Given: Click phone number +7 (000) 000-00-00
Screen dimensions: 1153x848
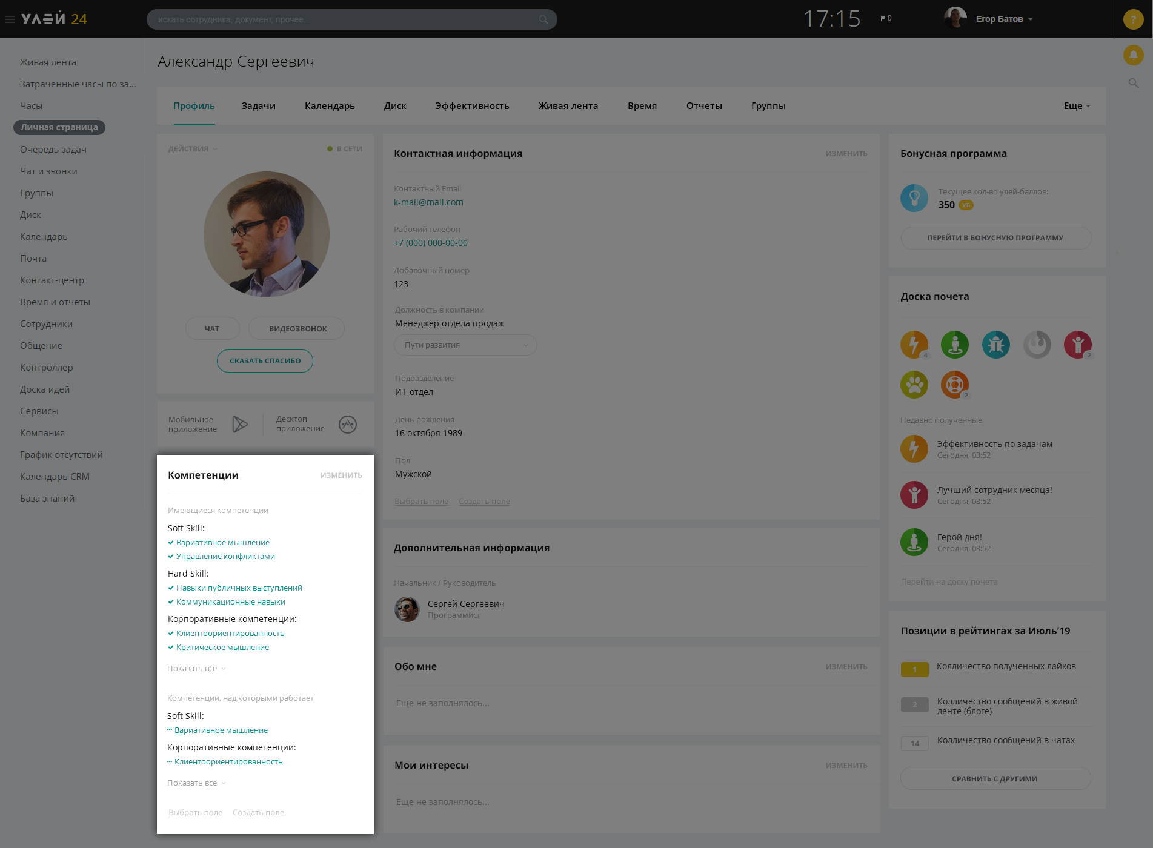Looking at the screenshot, I should click(431, 243).
